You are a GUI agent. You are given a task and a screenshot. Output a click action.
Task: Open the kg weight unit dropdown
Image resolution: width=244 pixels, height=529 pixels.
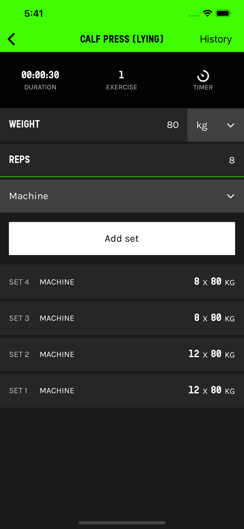[x=216, y=125]
